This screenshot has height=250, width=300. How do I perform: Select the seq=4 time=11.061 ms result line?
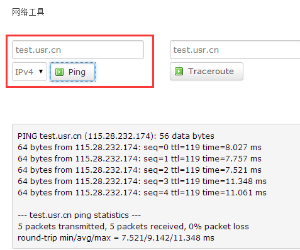142,193
